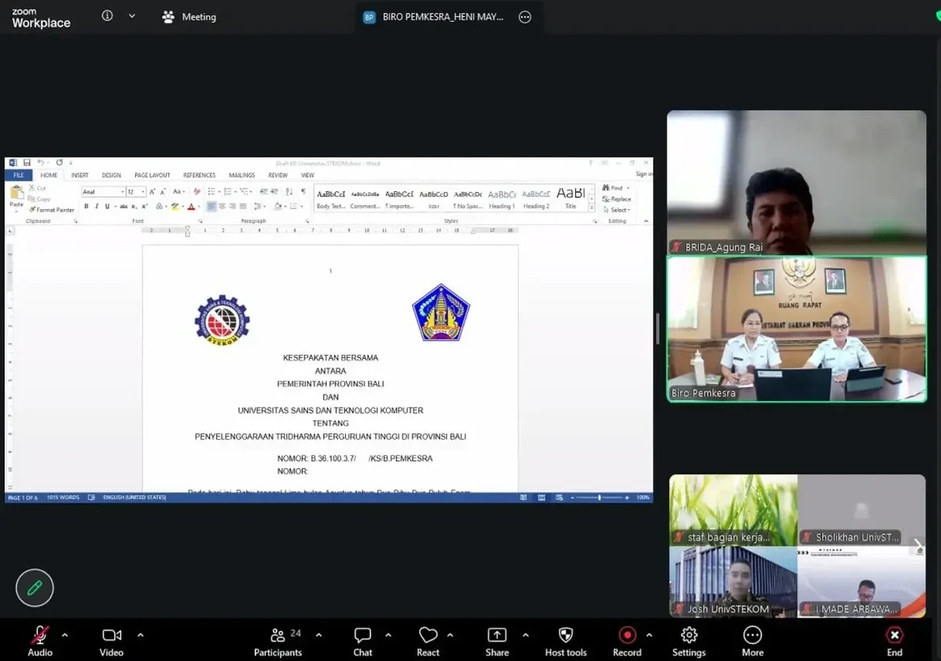This screenshot has height=661, width=941.
Task: Open the React emoji menu
Action: pyautogui.click(x=428, y=641)
